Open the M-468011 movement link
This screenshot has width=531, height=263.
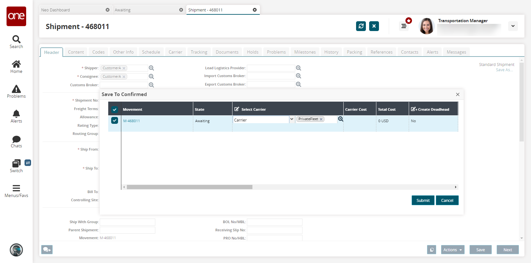click(x=131, y=121)
